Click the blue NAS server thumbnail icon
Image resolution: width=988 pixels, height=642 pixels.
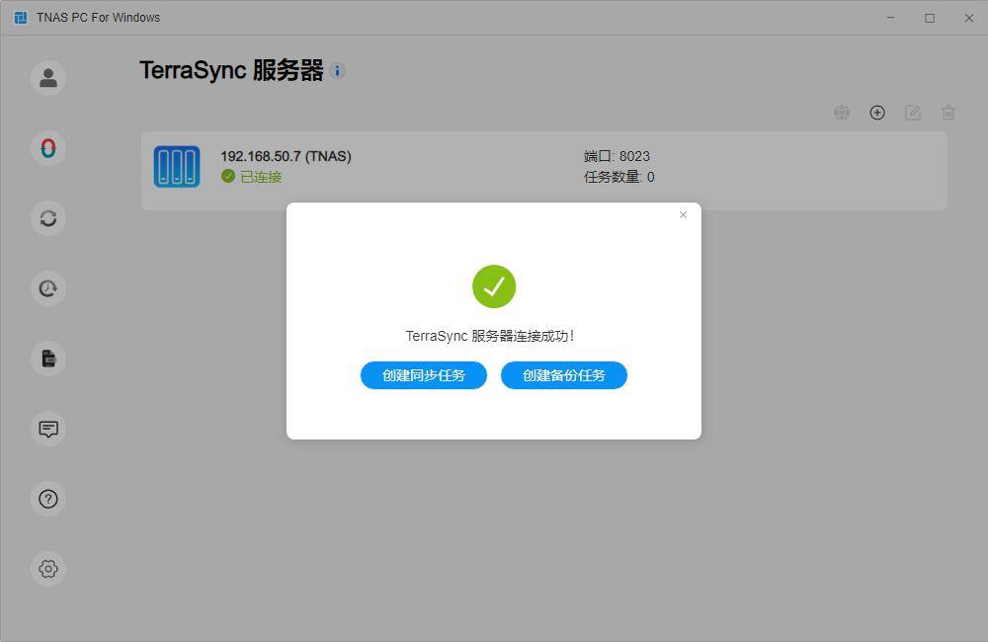click(177, 167)
